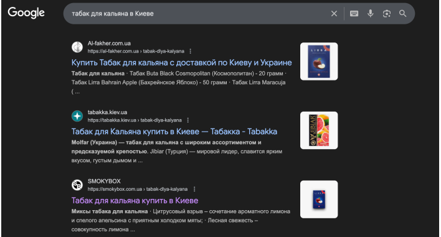Viewport: 441px width, 237px height.
Task: Click the SMOKYBOX site favicon
Action: coord(77,185)
